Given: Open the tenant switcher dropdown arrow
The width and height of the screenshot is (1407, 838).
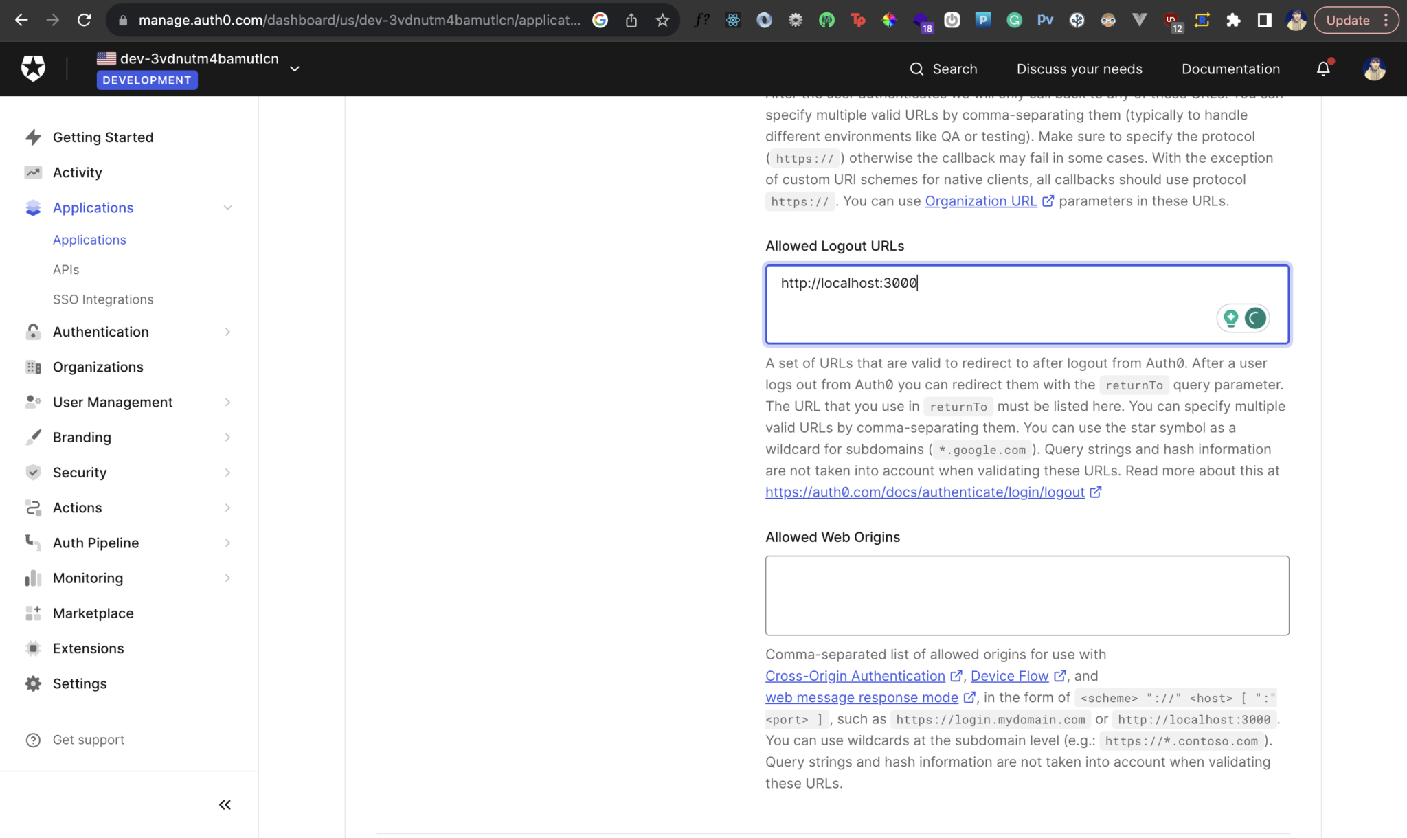Looking at the screenshot, I should click(x=295, y=69).
